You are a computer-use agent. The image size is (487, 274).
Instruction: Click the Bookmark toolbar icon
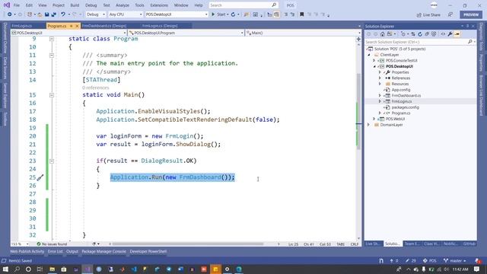tap(301, 14)
